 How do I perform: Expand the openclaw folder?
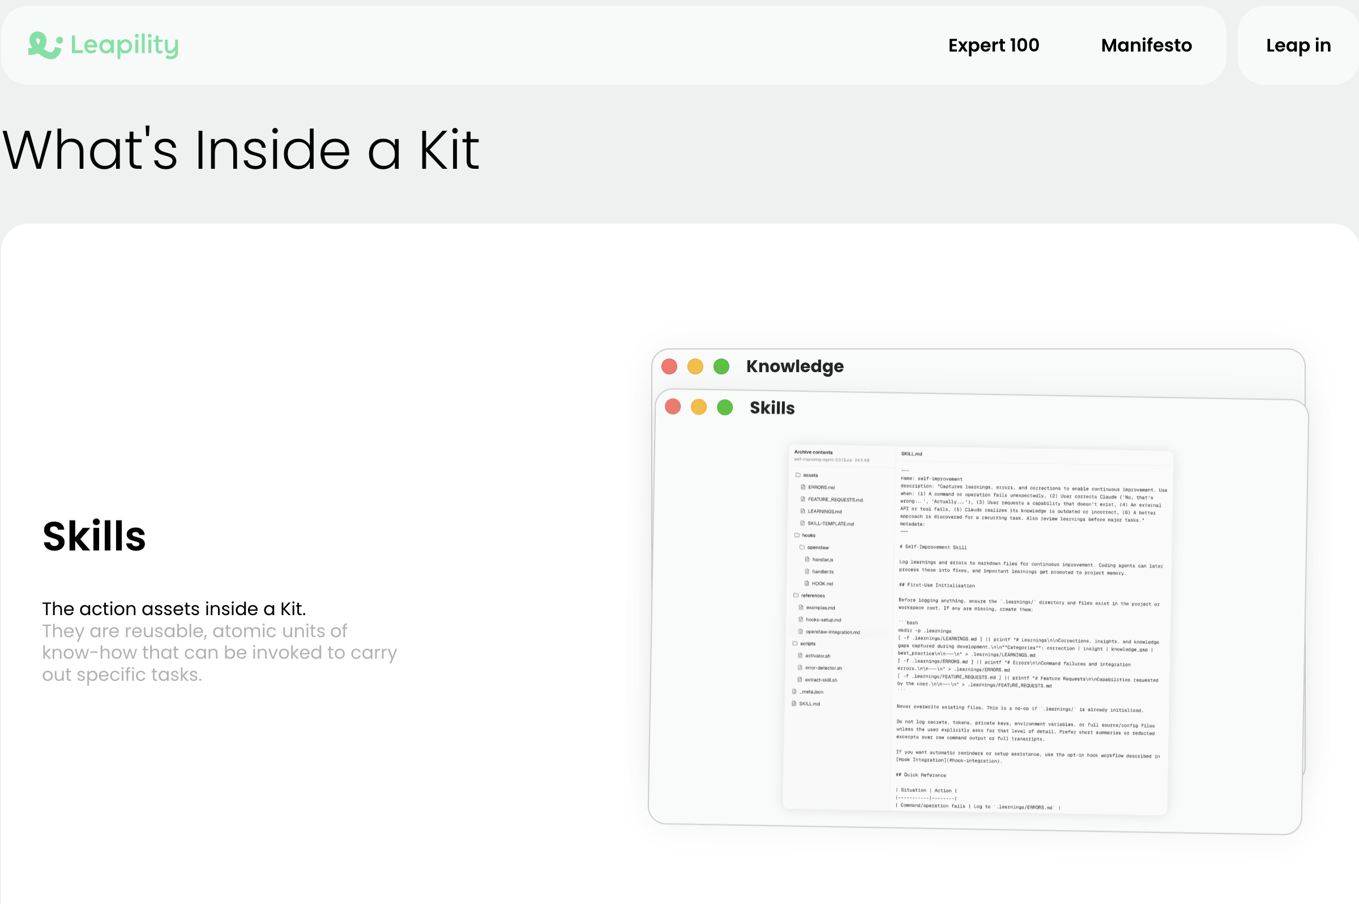tap(814, 547)
